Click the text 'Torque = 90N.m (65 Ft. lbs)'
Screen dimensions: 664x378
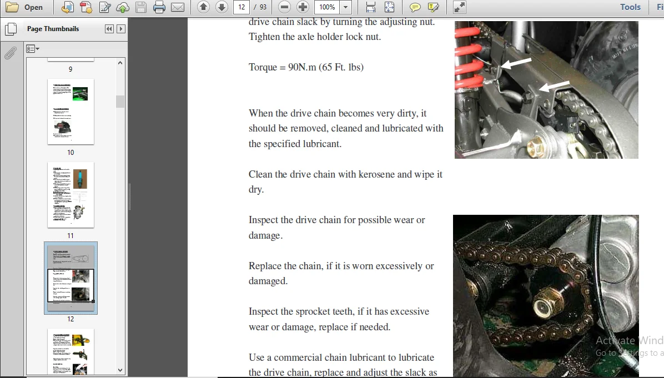coord(306,67)
